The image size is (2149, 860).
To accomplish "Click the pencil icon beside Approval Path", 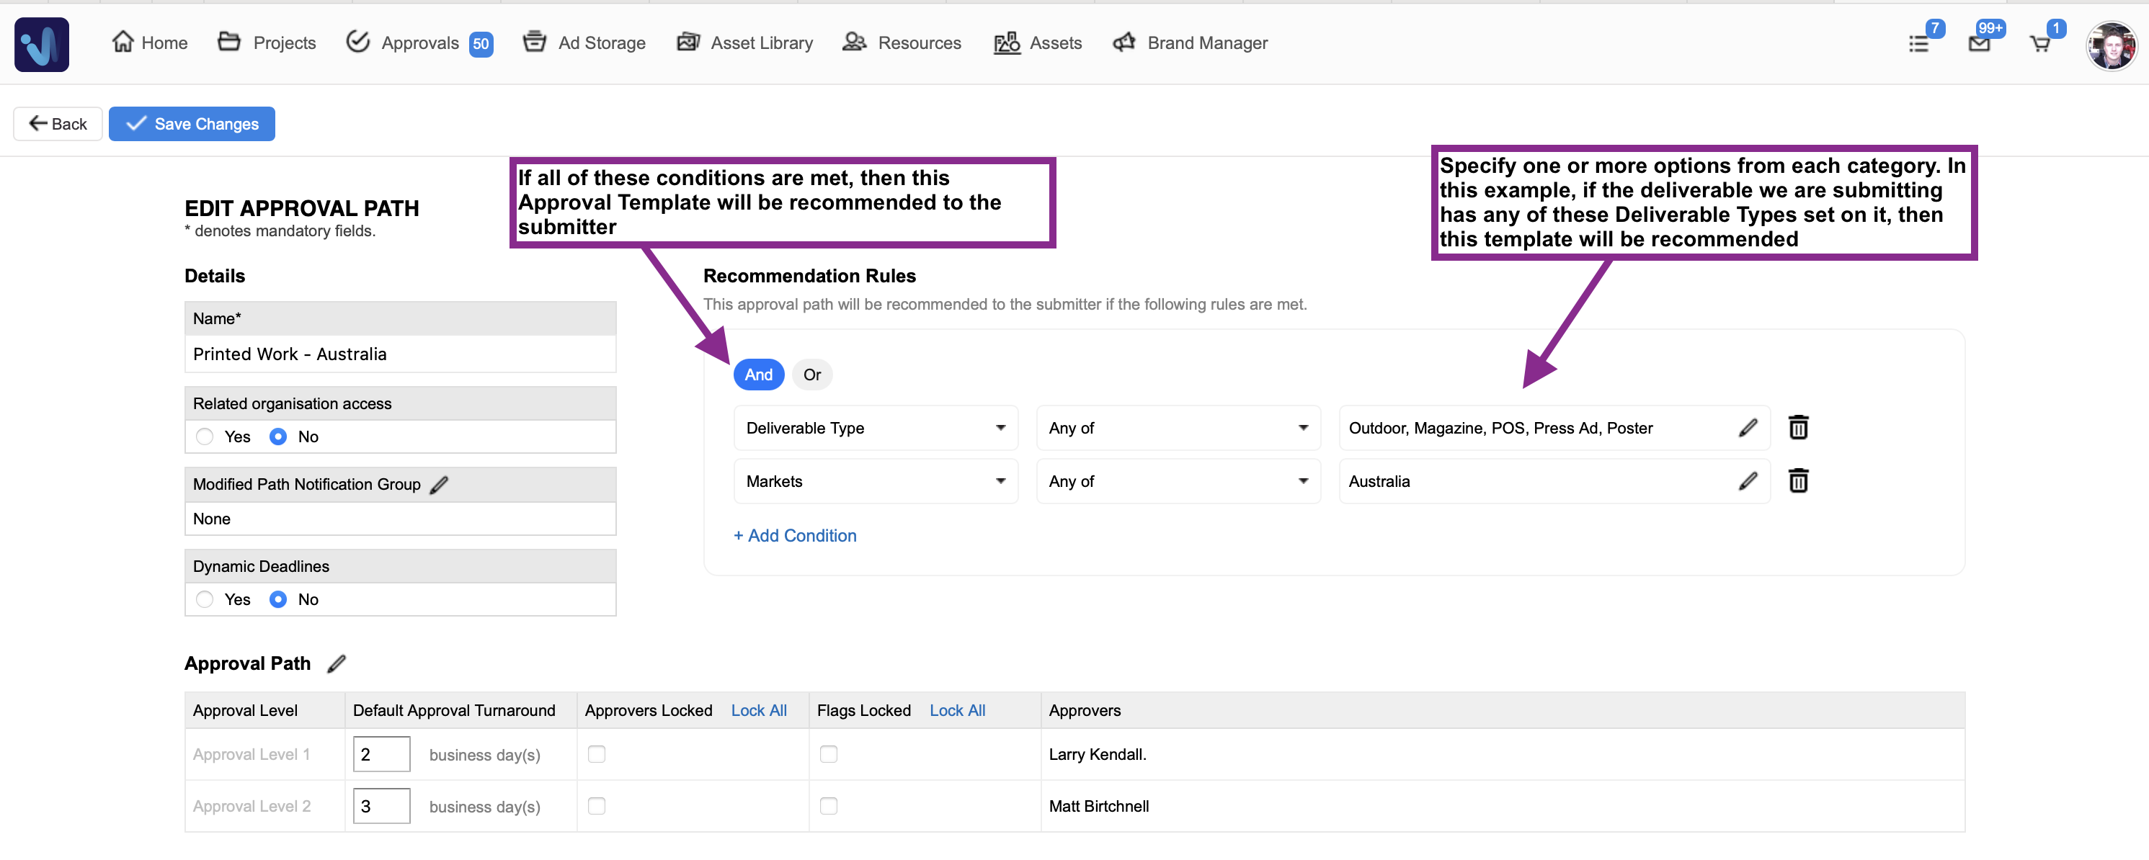I will point(337,664).
